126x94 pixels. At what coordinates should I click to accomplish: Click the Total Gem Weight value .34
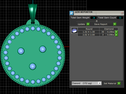pyautogui.click(x=93, y=18)
